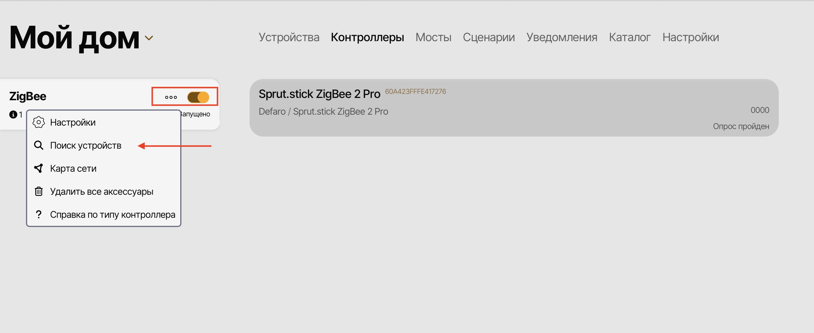
Task: Open the Каталог tab
Action: pyautogui.click(x=629, y=37)
